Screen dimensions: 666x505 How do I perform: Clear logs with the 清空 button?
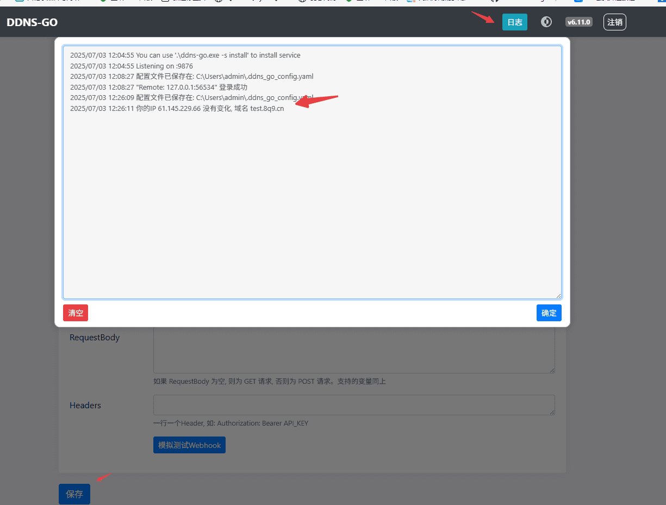point(76,313)
